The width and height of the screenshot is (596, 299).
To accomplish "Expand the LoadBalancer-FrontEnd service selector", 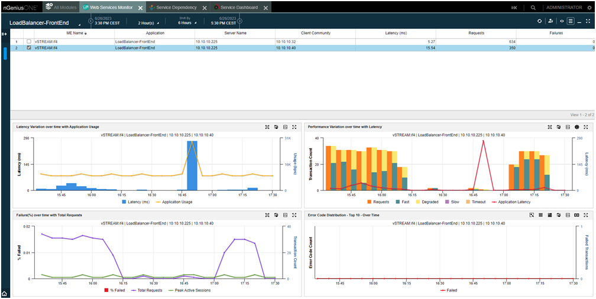I will [x=80, y=24].
